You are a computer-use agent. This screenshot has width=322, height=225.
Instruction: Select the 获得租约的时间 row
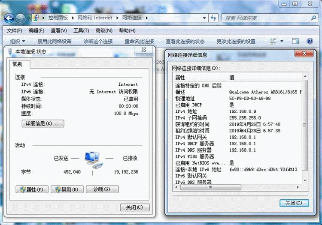click(238, 124)
